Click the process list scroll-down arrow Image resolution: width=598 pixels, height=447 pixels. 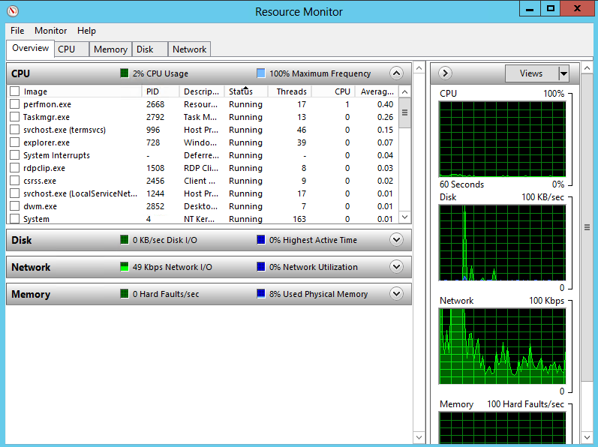coord(405,217)
